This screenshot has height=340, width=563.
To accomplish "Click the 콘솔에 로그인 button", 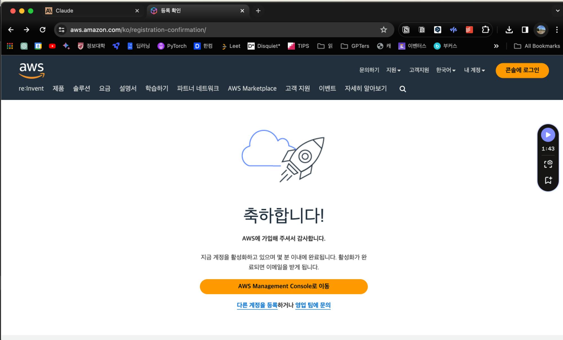I will coord(522,70).
